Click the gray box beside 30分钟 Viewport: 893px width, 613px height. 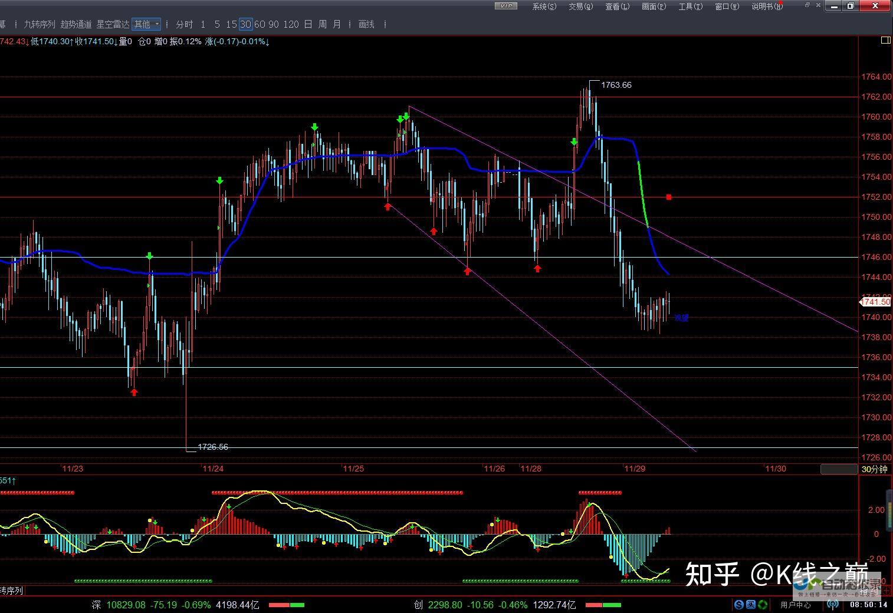[839, 469]
